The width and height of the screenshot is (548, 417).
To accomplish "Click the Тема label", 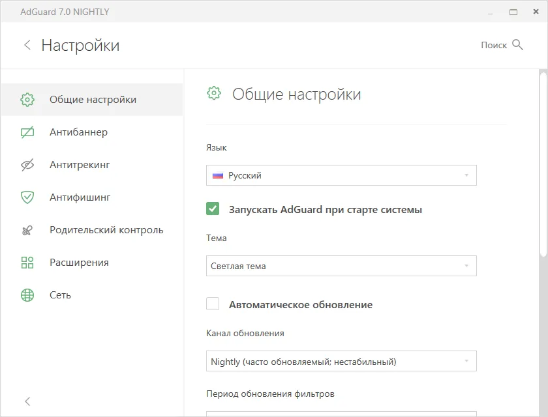I will [217, 238].
